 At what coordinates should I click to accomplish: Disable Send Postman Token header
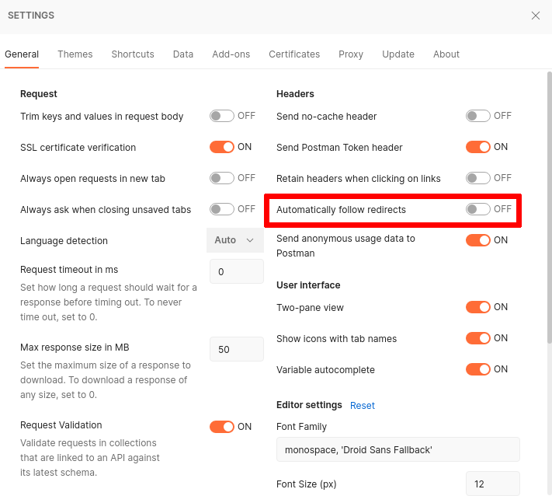(x=478, y=147)
